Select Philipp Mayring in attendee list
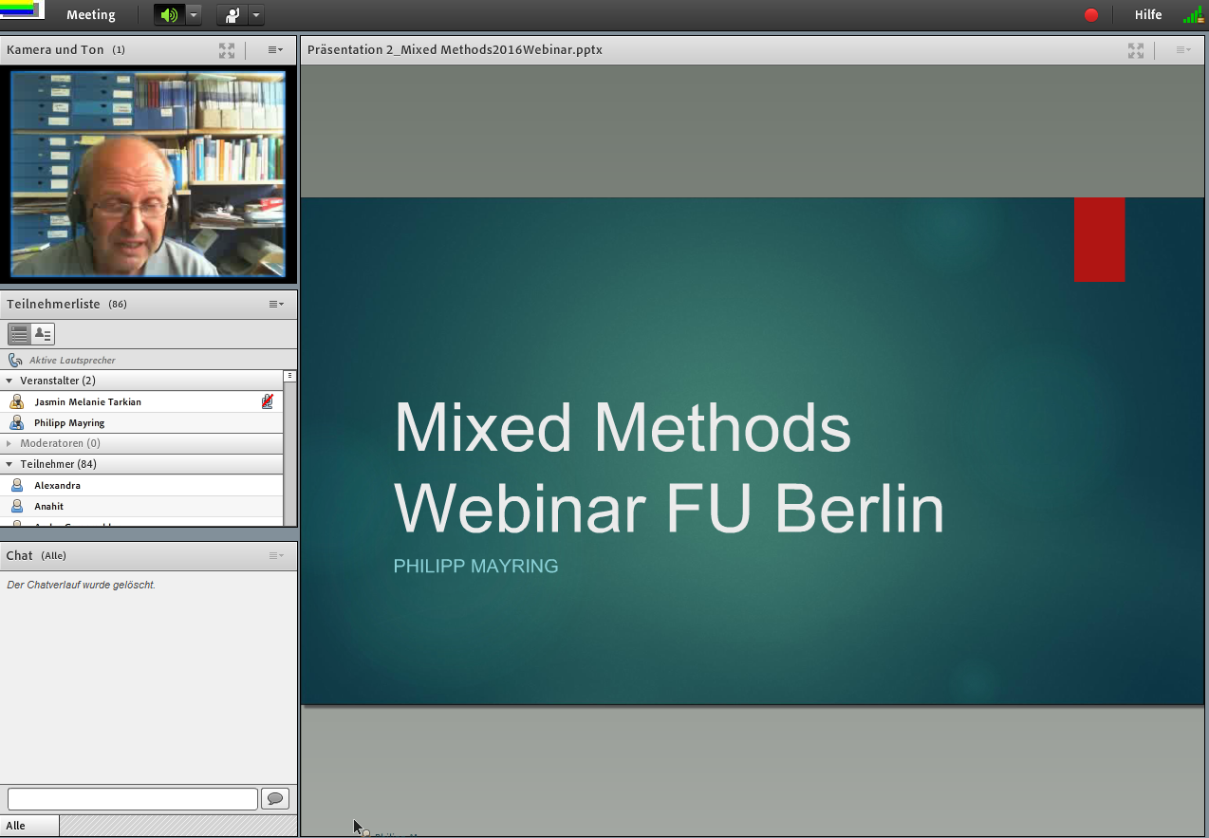The image size is (1209, 838). tap(141, 422)
